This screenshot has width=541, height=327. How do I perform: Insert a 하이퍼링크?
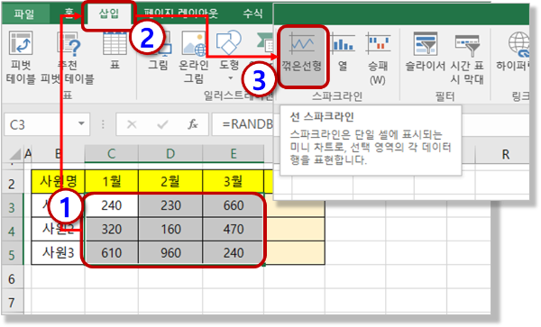click(513, 51)
